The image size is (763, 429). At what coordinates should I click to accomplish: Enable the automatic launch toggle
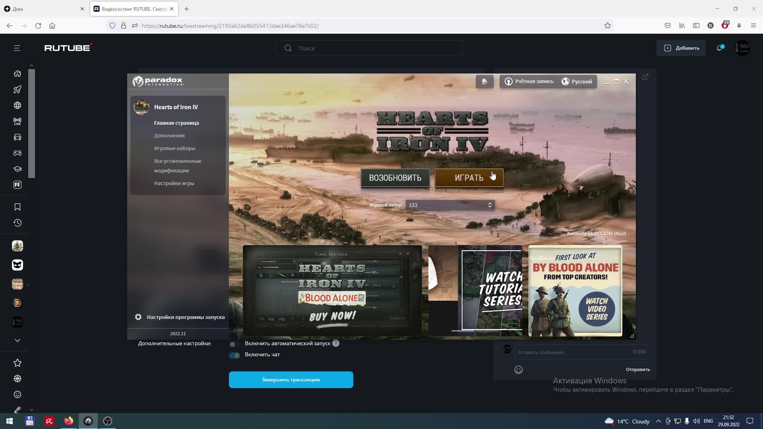(x=234, y=344)
